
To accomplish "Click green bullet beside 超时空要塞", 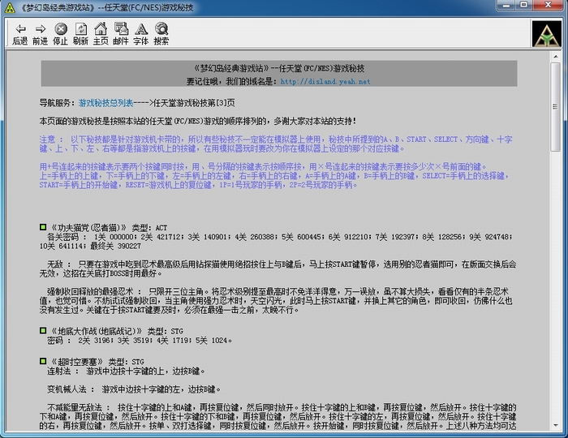I will (43, 361).
